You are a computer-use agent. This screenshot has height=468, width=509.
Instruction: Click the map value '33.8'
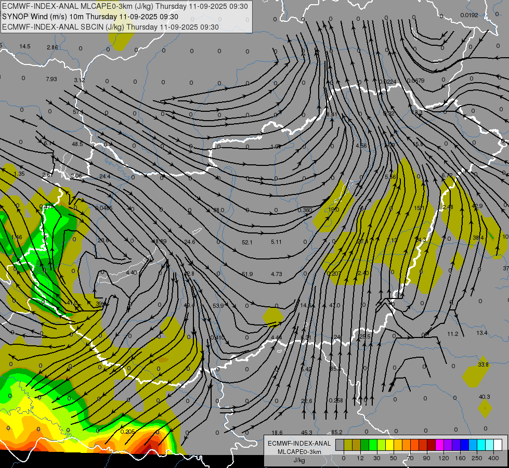coord(483,365)
